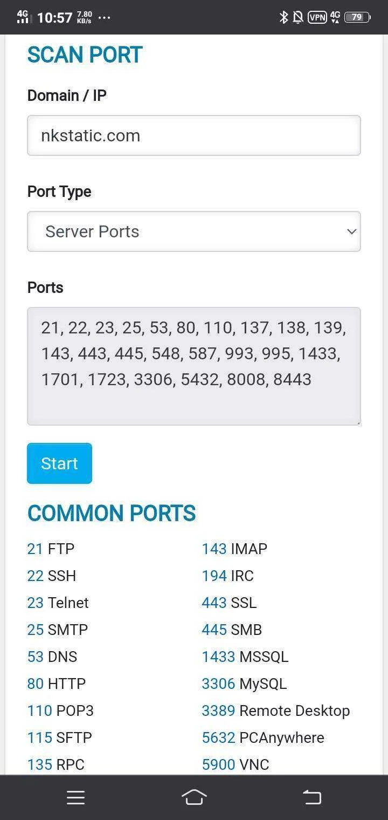Click the Domain / IP label
Screen dimensions: 388x820
tap(67, 95)
